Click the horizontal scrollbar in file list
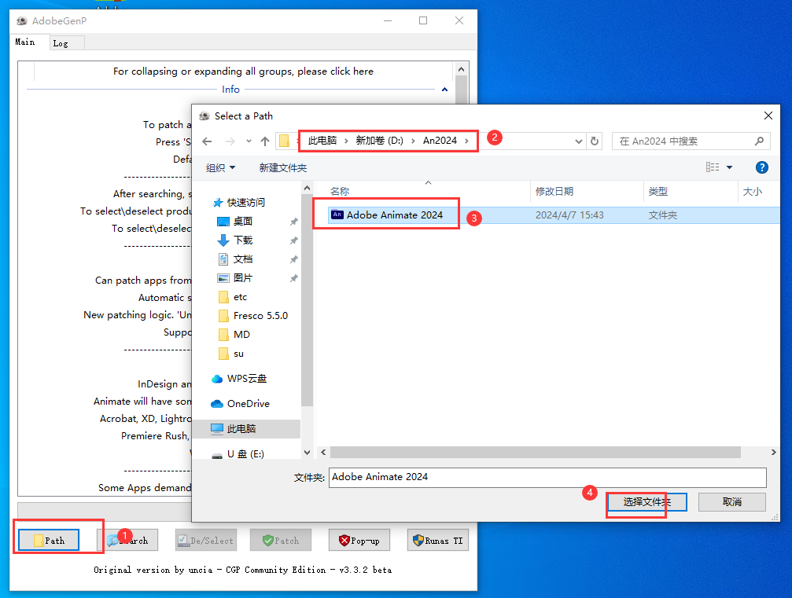792x598 pixels. (535, 453)
